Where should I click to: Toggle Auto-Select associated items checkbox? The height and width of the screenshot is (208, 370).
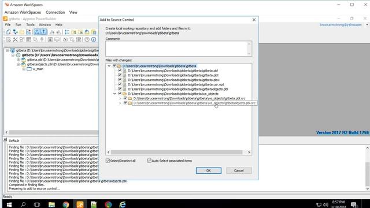point(149,161)
